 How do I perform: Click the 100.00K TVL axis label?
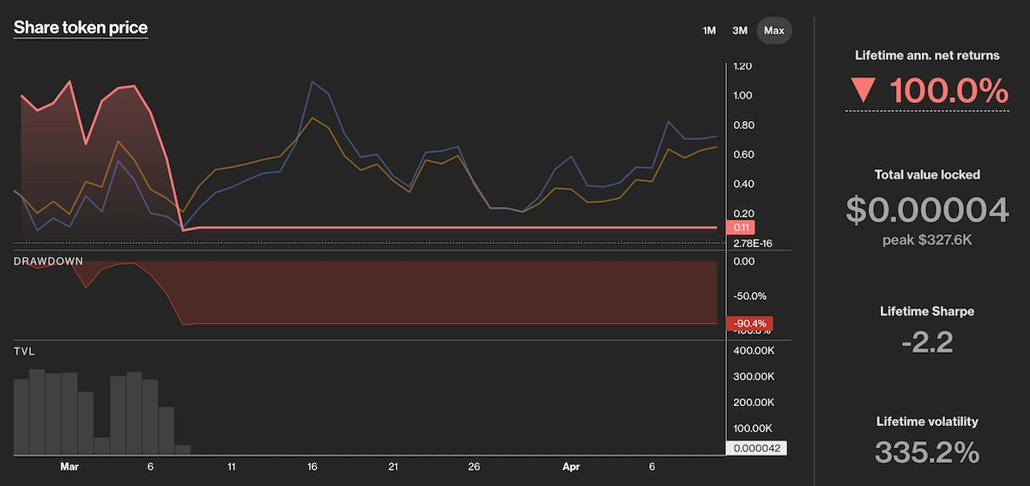click(754, 428)
